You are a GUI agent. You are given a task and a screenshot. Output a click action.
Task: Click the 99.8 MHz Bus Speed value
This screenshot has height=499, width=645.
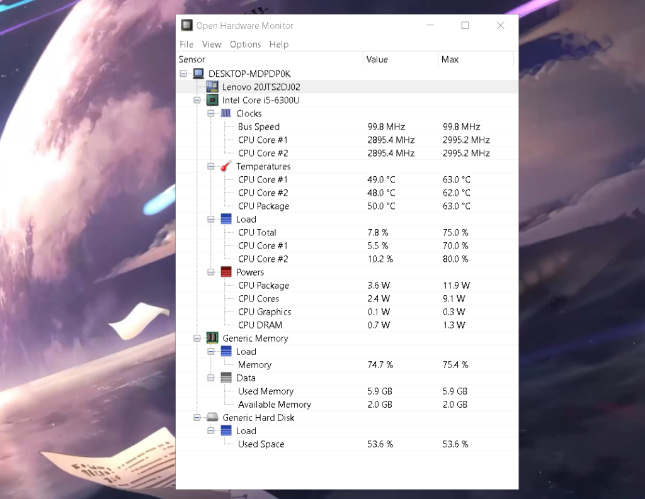pyautogui.click(x=386, y=126)
